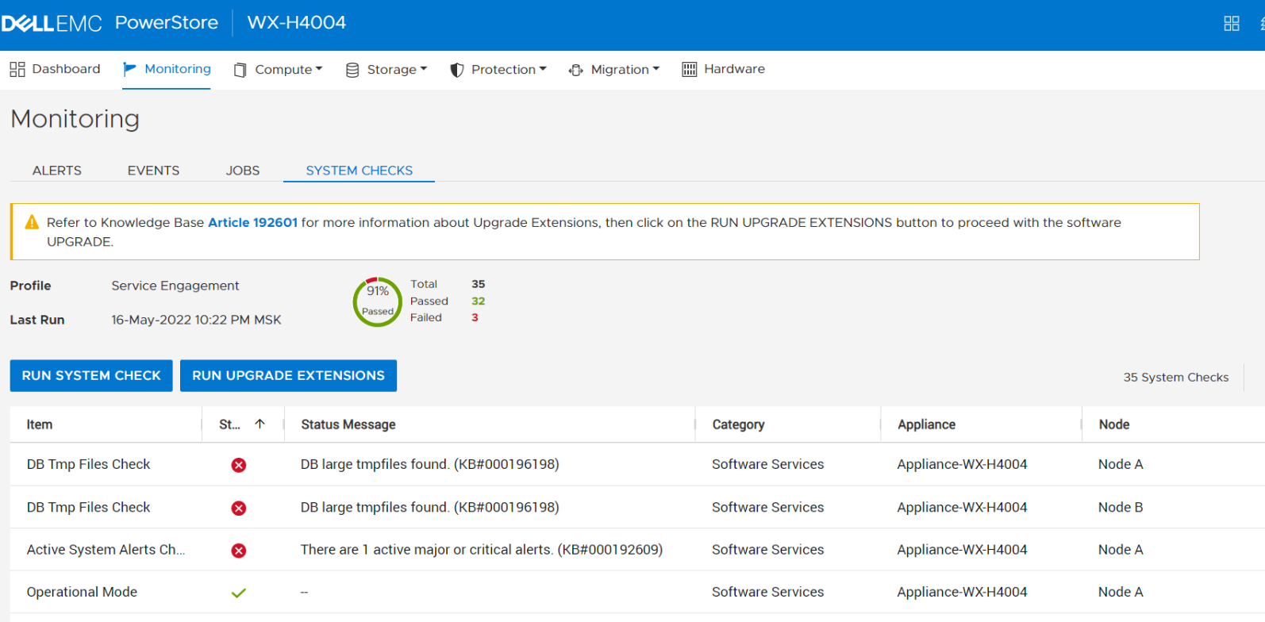
Task: Select the Active System Alerts check row
Action: pos(106,550)
